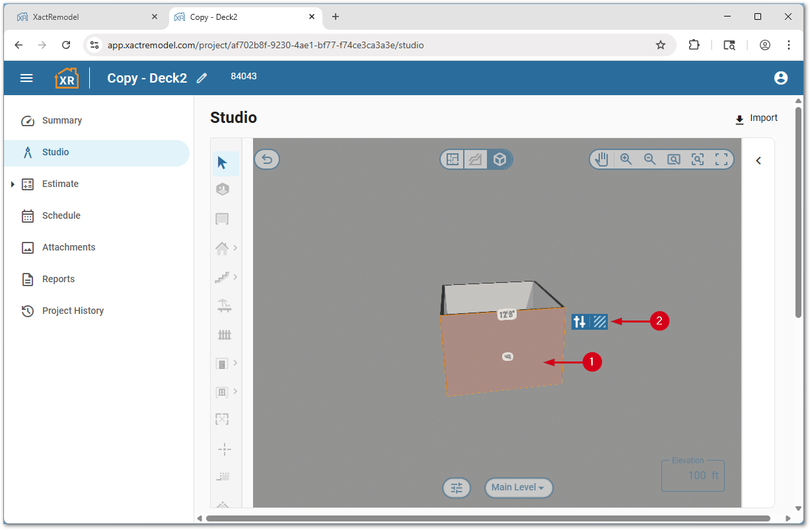810x530 pixels.
Task: Select the arrow pointer tool
Action: [223, 163]
